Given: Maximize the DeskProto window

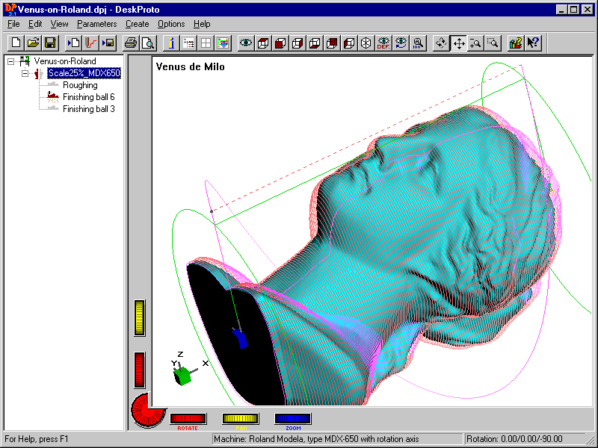Looking at the screenshot, I should point(573,10).
